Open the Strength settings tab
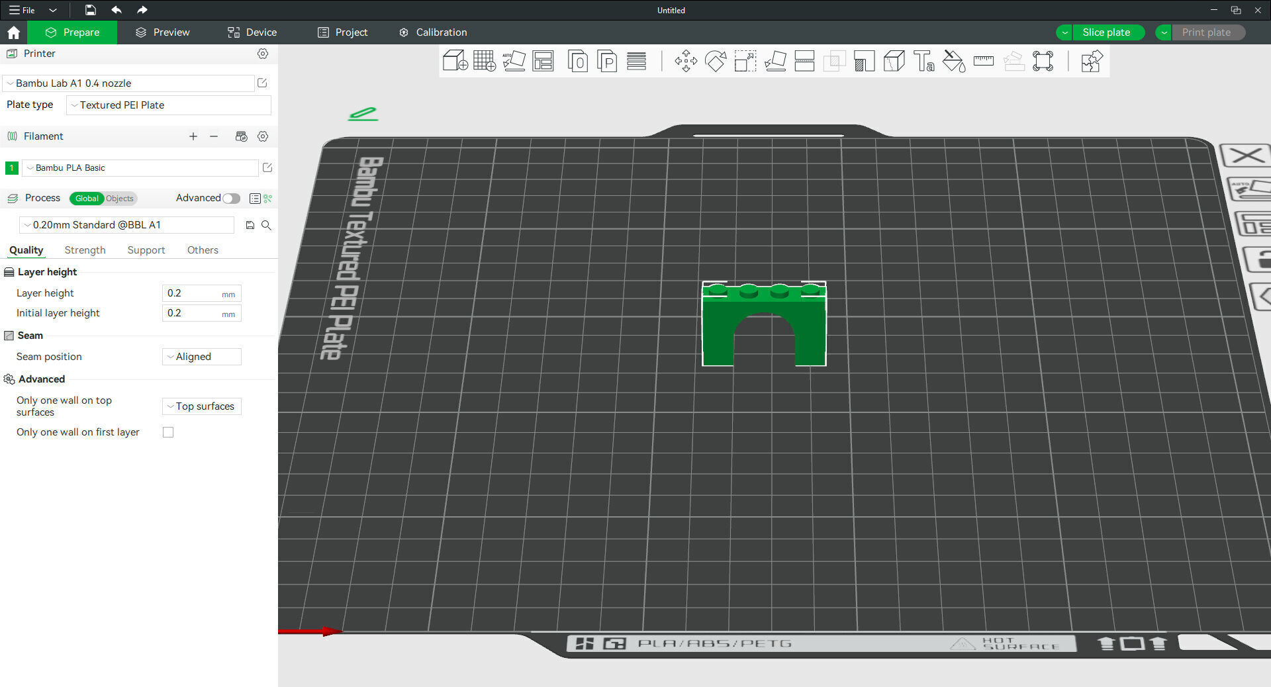 [85, 250]
